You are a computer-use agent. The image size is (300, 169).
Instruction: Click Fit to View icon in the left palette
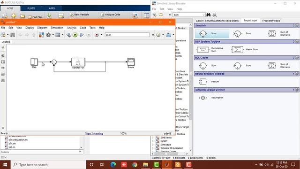pos(3,62)
